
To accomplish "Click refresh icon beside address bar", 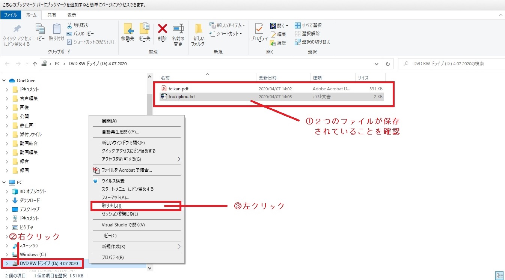I will point(388,64).
